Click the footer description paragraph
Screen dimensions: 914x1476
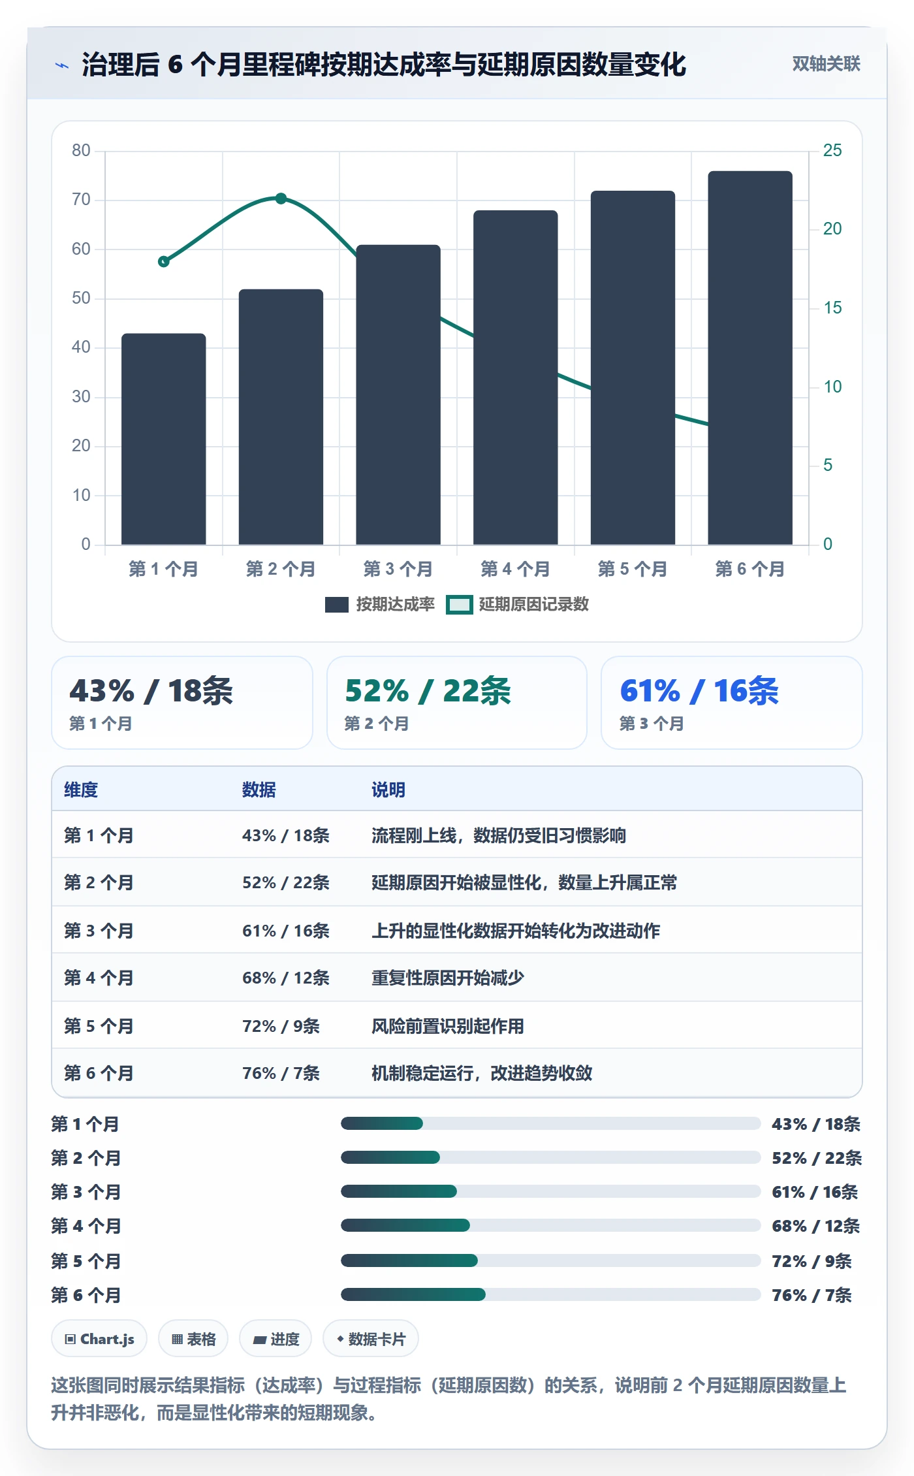tap(449, 1399)
